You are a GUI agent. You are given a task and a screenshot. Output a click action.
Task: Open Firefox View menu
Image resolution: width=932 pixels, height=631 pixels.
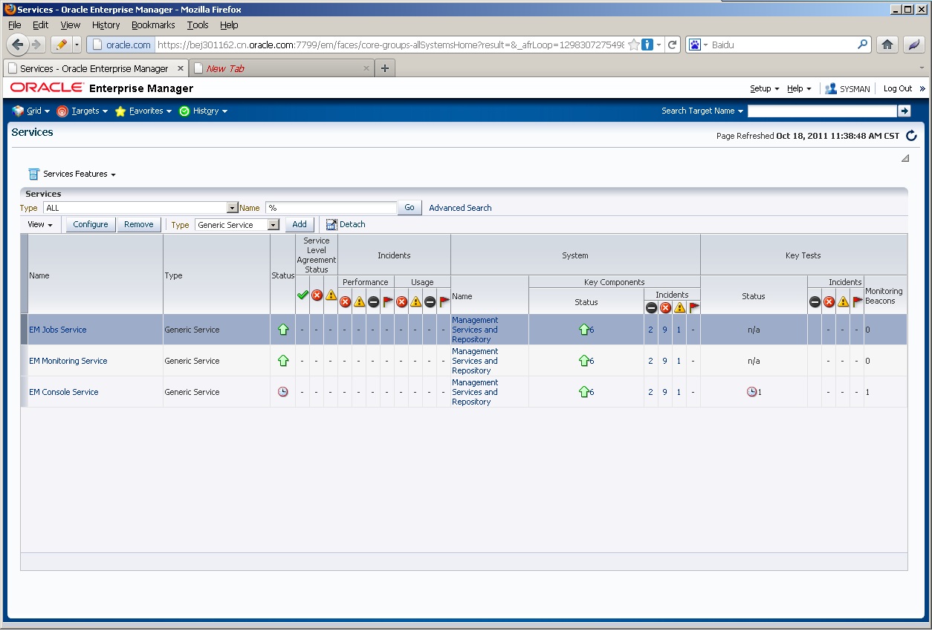point(71,24)
